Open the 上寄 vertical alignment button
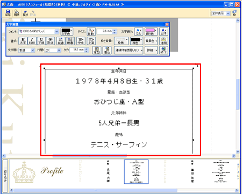Viewport: 242px width, 194px height. (x=91, y=41)
